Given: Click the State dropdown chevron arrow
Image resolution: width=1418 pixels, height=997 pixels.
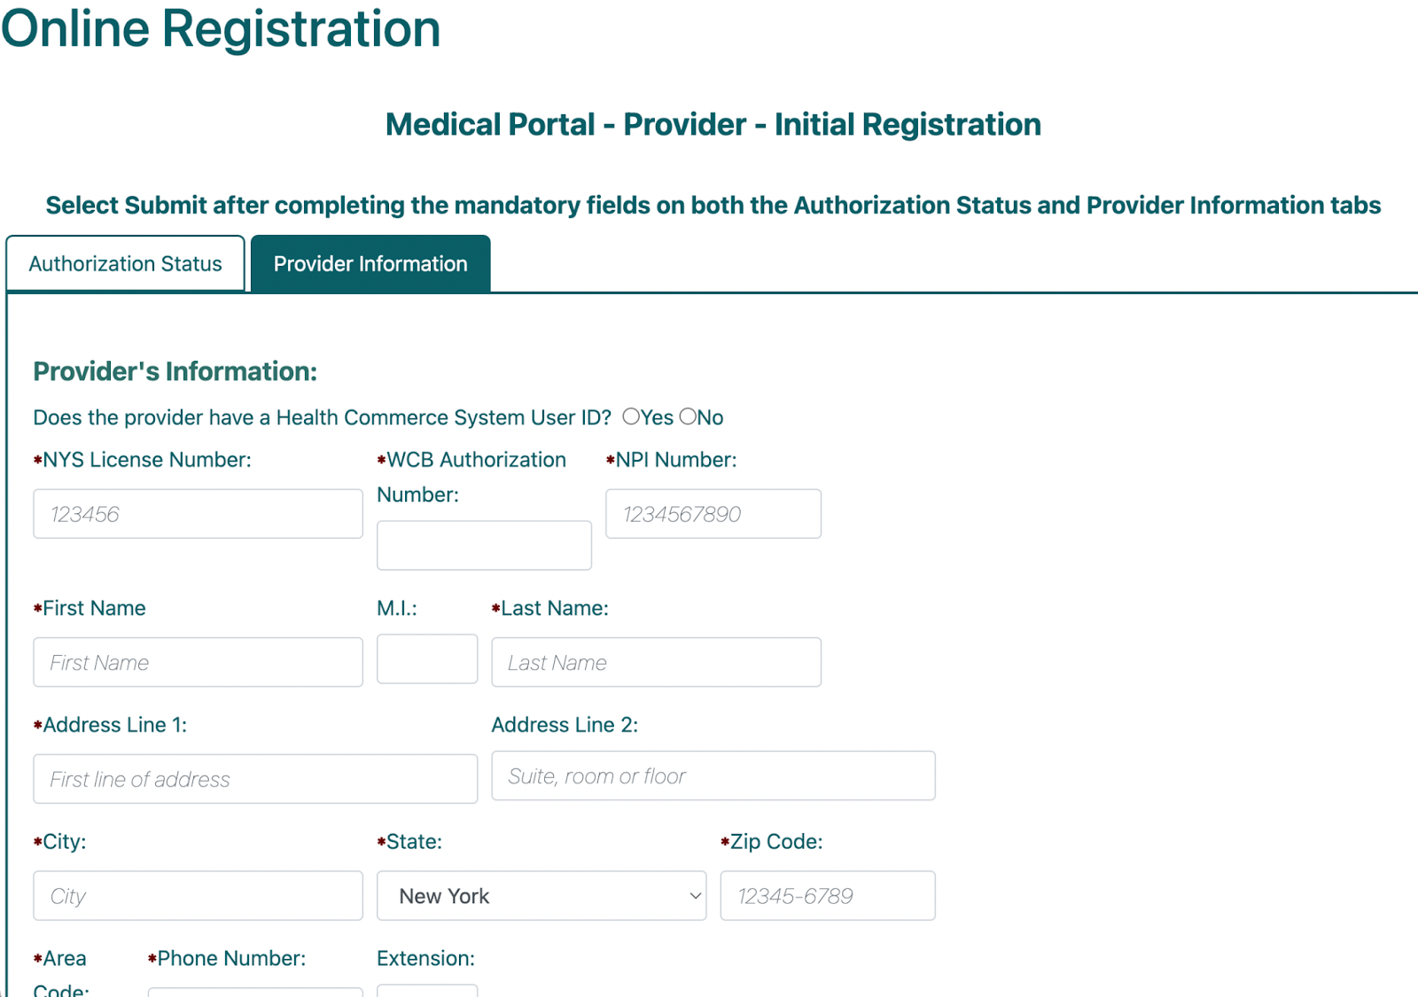Looking at the screenshot, I should tap(695, 896).
